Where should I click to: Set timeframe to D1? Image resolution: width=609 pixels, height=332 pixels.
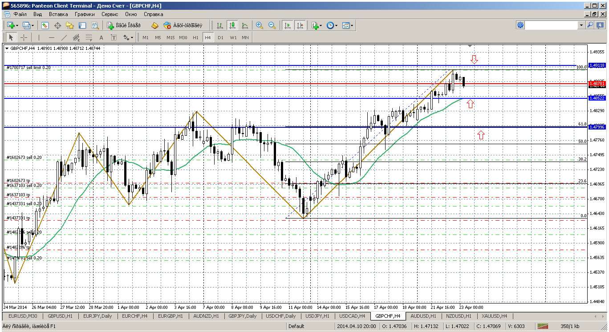[x=220, y=37]
